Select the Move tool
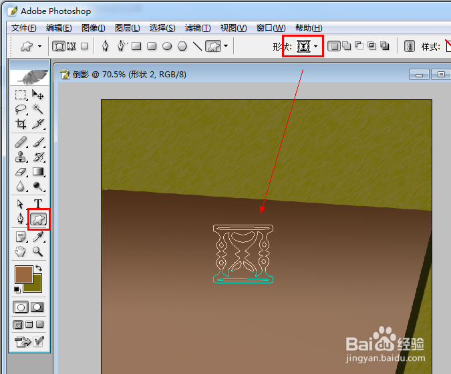Screen dimensions: 451x374 click(38, 95)
